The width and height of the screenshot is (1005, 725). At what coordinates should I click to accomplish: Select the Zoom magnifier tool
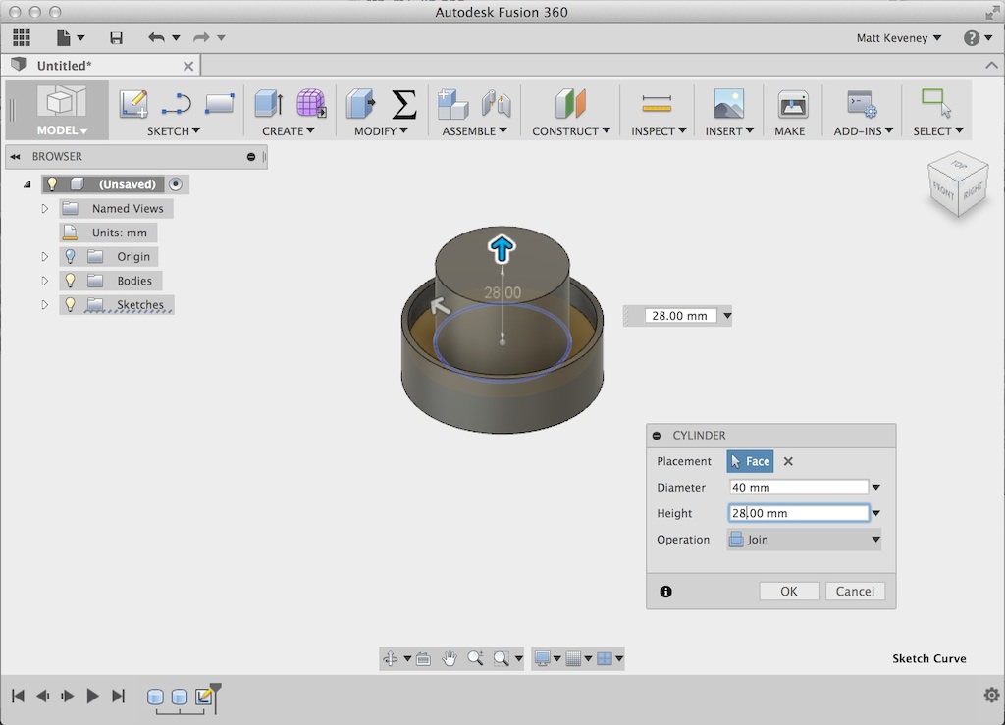click(476, 658)
